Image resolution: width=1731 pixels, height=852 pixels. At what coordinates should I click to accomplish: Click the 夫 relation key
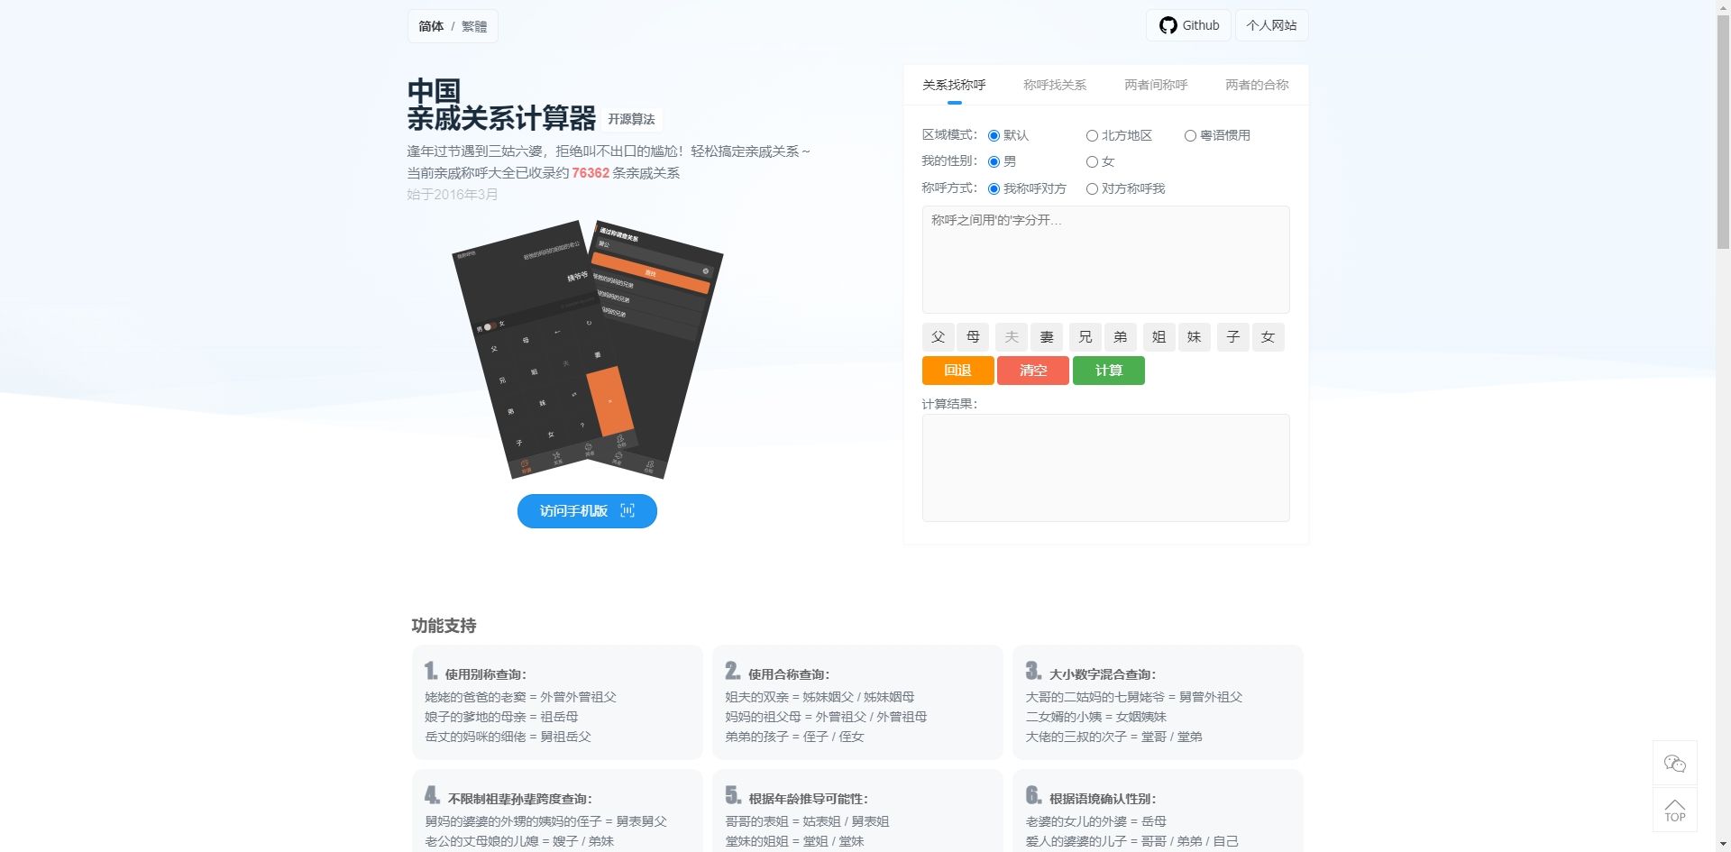pos(1012,337)
